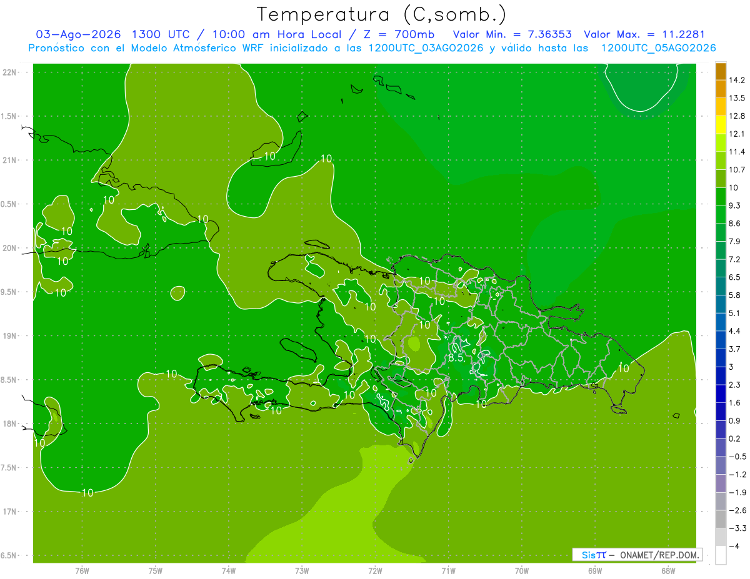Click the colorbar label '9.3'
The image size is (750, 579).
pyautogui.click(x=734, y=205)
